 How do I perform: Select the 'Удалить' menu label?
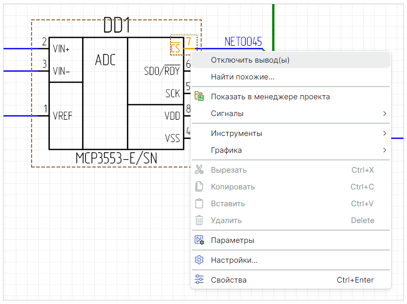[226, 220]
